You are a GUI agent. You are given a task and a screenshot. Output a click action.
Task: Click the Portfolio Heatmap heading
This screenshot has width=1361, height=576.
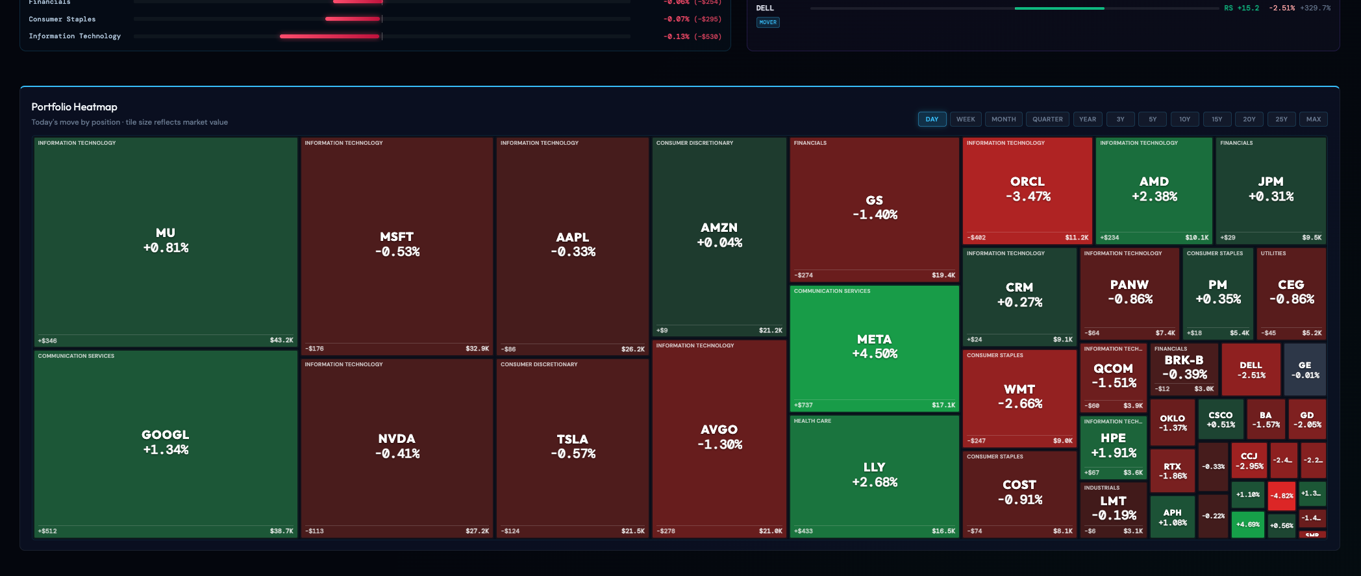75,107
